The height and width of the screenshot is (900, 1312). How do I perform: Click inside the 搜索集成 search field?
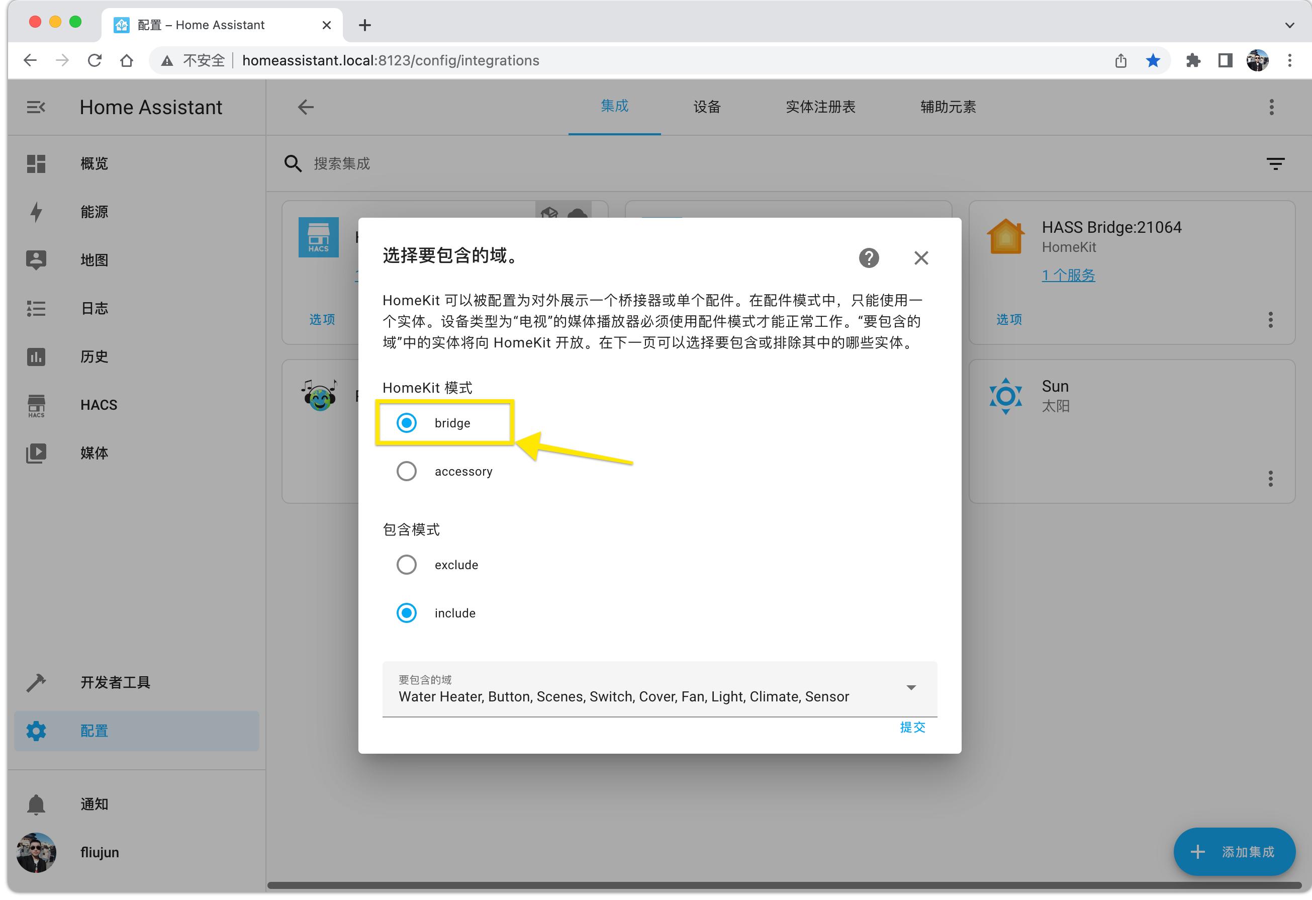395,163
